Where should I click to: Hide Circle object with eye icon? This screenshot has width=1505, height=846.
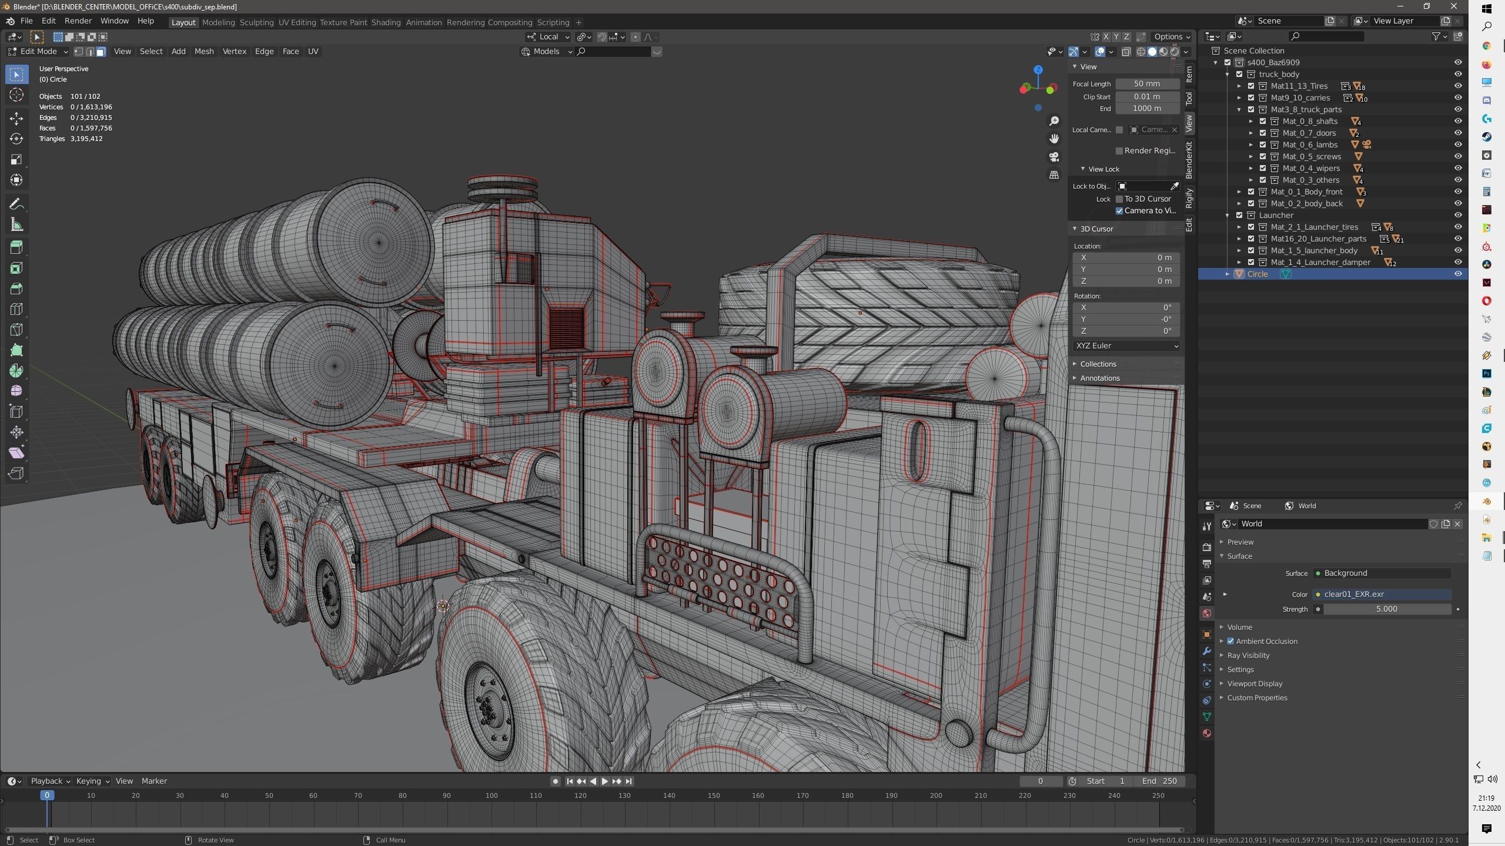pyautogui.click(x=1458, y=274)
